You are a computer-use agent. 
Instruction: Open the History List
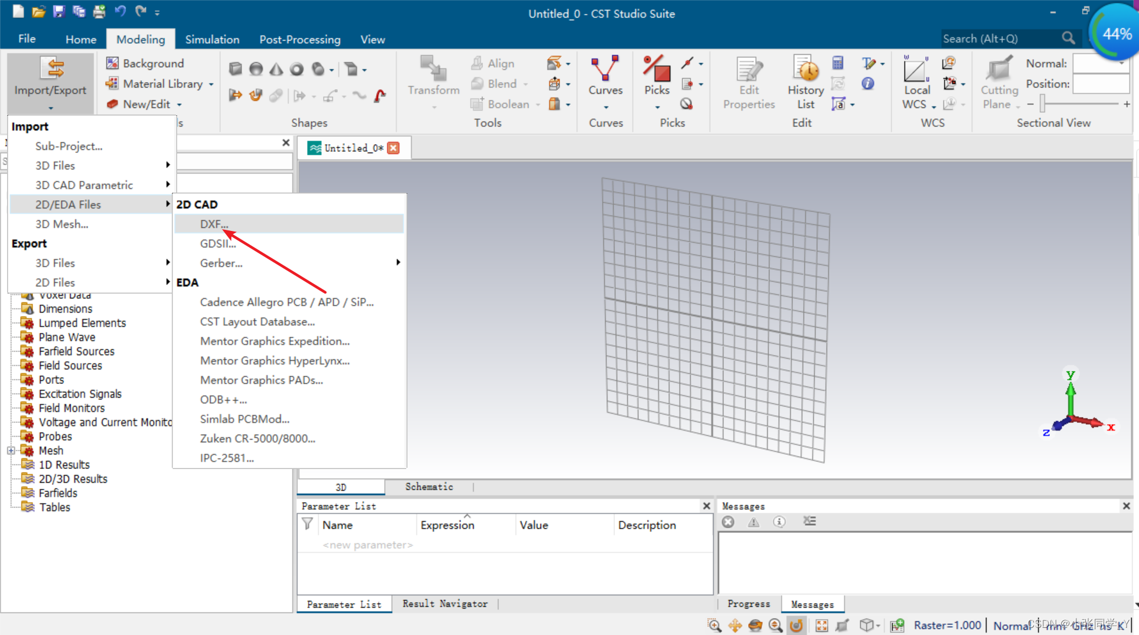click(x=805, y=83)
